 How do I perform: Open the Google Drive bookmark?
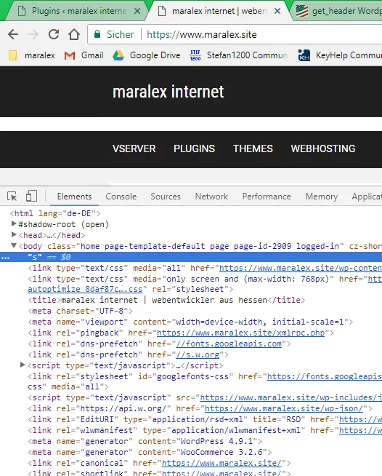(x=146, y=55)
